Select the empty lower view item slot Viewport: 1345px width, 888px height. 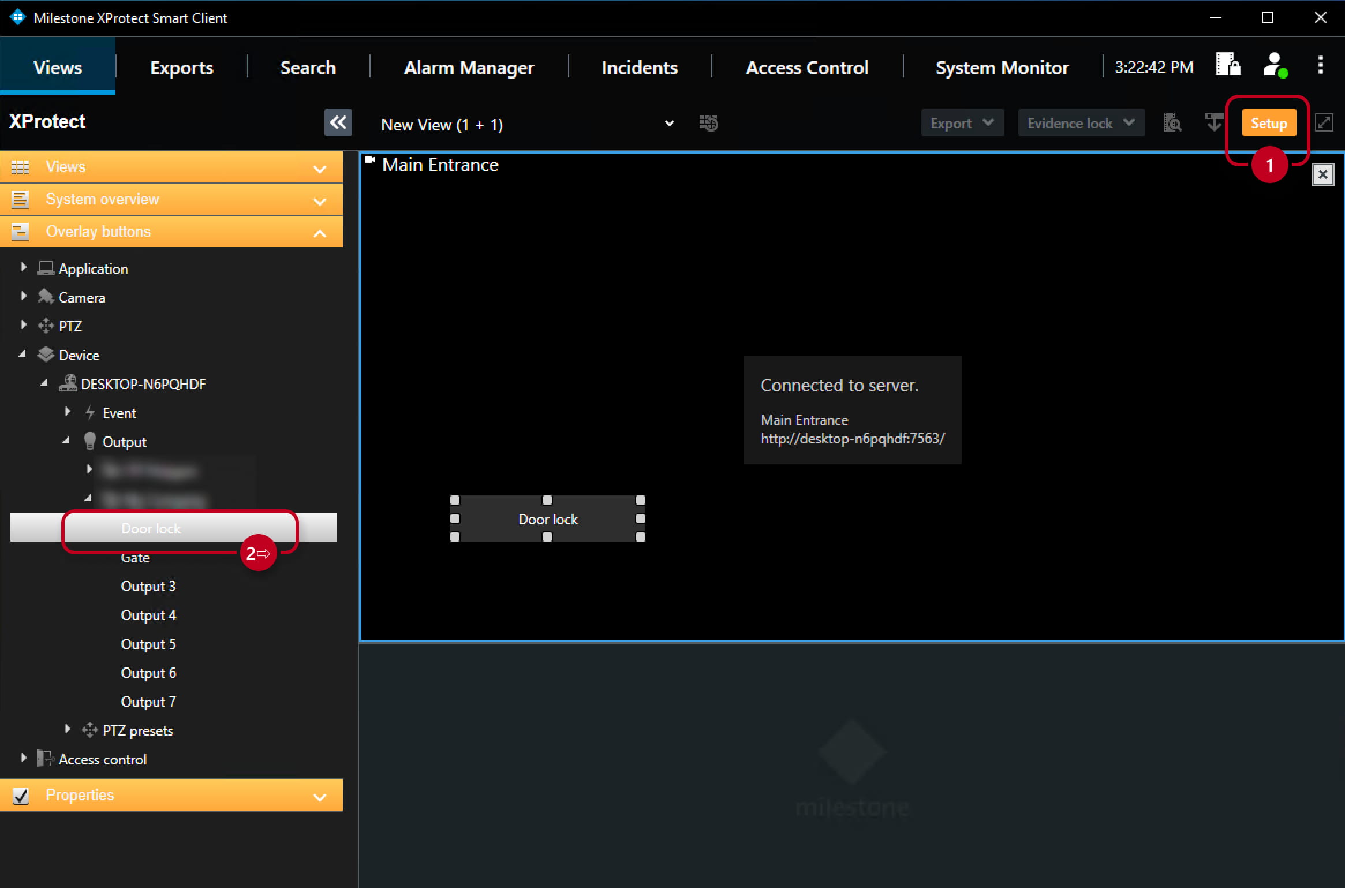[851, 766]
